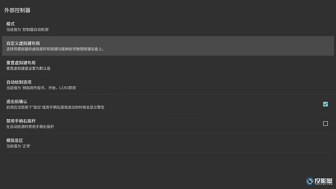This screenshot has width=336, height=189.
Task: Enable the 禁用手柄右摇杆 checkbox
Action: click(325, 123)
